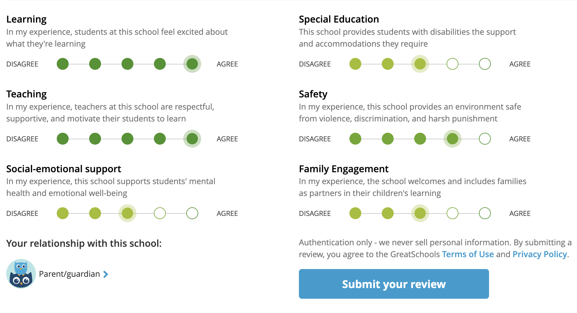Image resolution: width=577 pixels, height=313 pixels.
Task: Set Teaching rating to the second dot
Action: pos(95,139)
